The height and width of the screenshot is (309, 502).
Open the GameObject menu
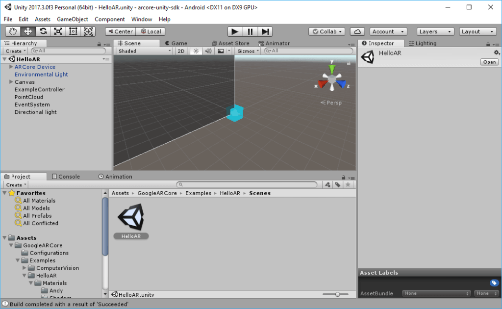[x=73, y=19]
